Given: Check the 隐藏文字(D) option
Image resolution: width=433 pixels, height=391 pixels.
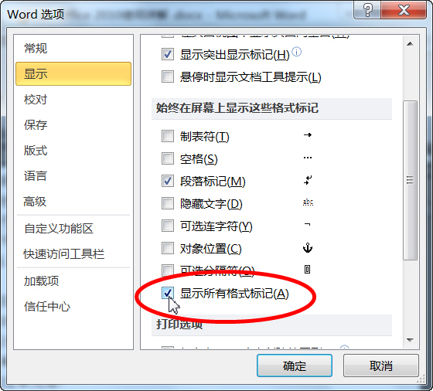Looking at the screenshot, I should pos(168,204).
